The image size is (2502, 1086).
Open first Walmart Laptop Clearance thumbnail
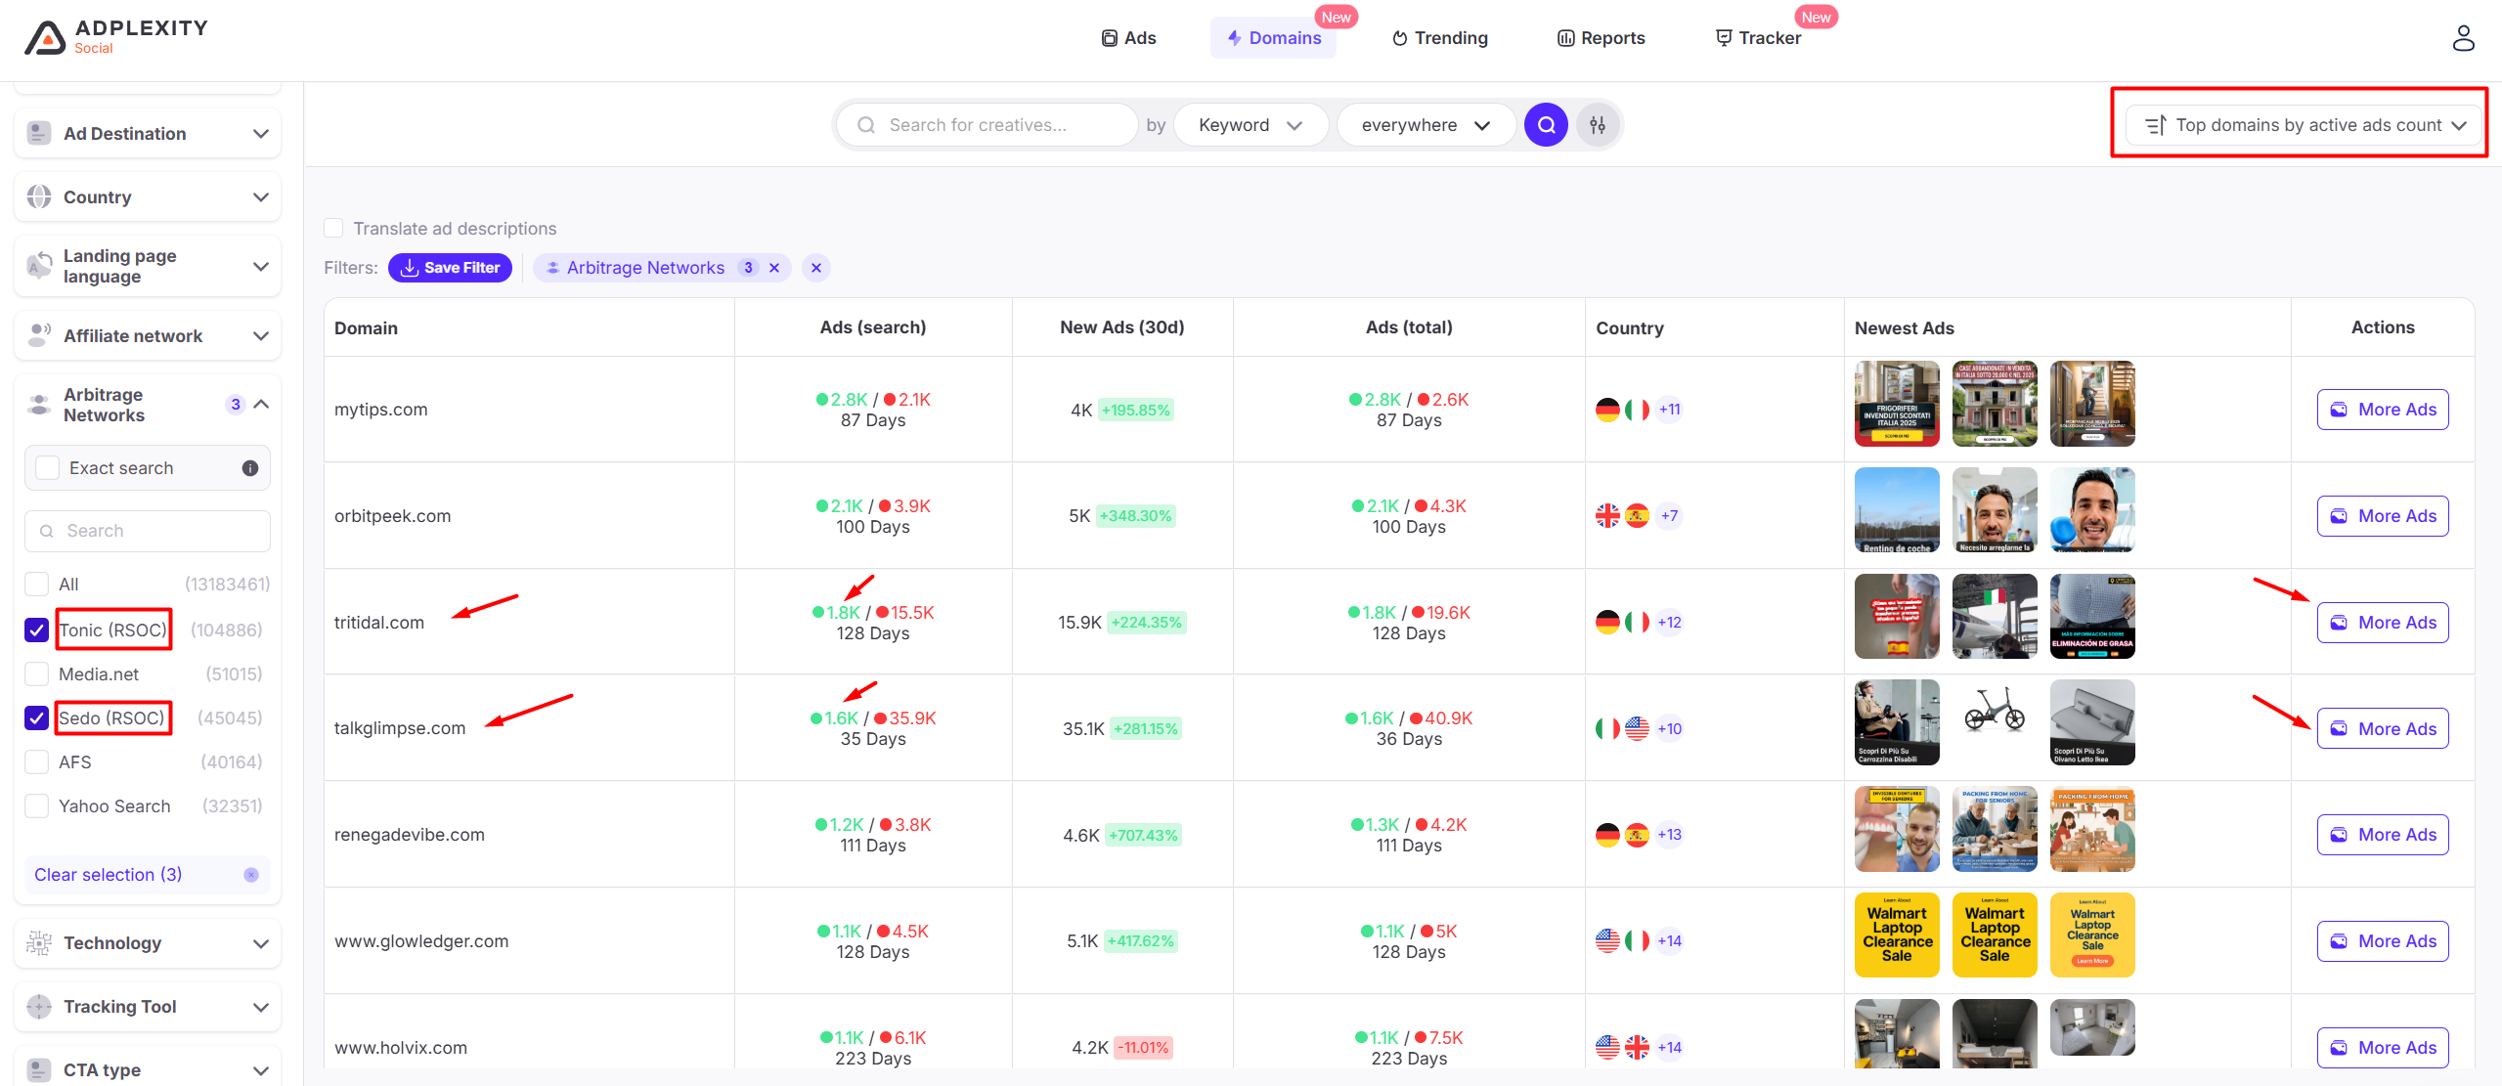(x=1896, y=934)
